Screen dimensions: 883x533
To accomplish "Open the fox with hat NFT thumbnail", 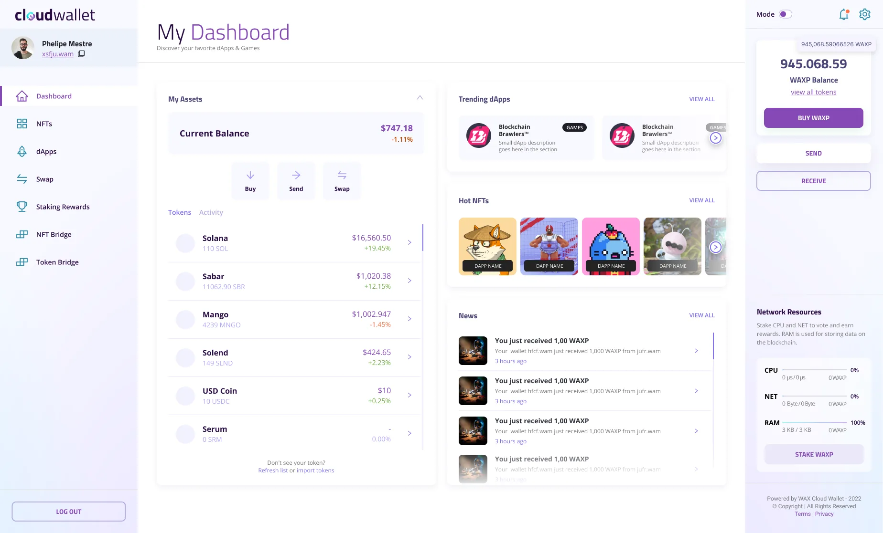I will point(487,246).
